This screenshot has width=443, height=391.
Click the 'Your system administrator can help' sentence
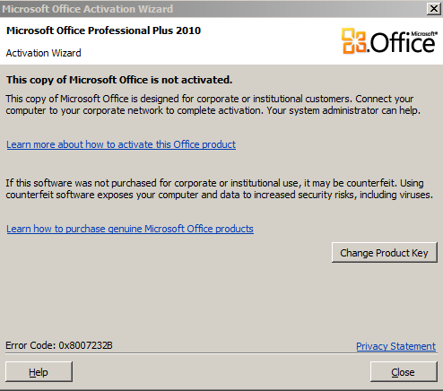(343, 110)
